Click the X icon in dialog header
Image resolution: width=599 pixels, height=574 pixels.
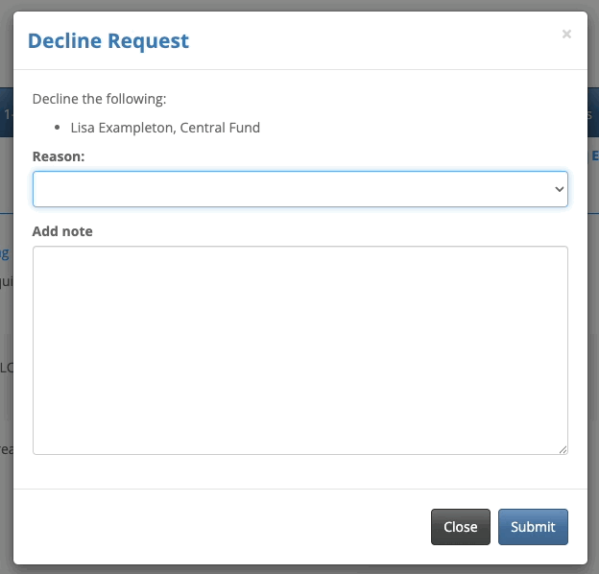(566, 35)
